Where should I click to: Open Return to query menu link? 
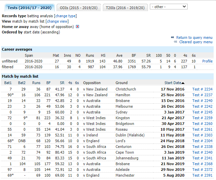pyautogui.click(x=194, y=37)
